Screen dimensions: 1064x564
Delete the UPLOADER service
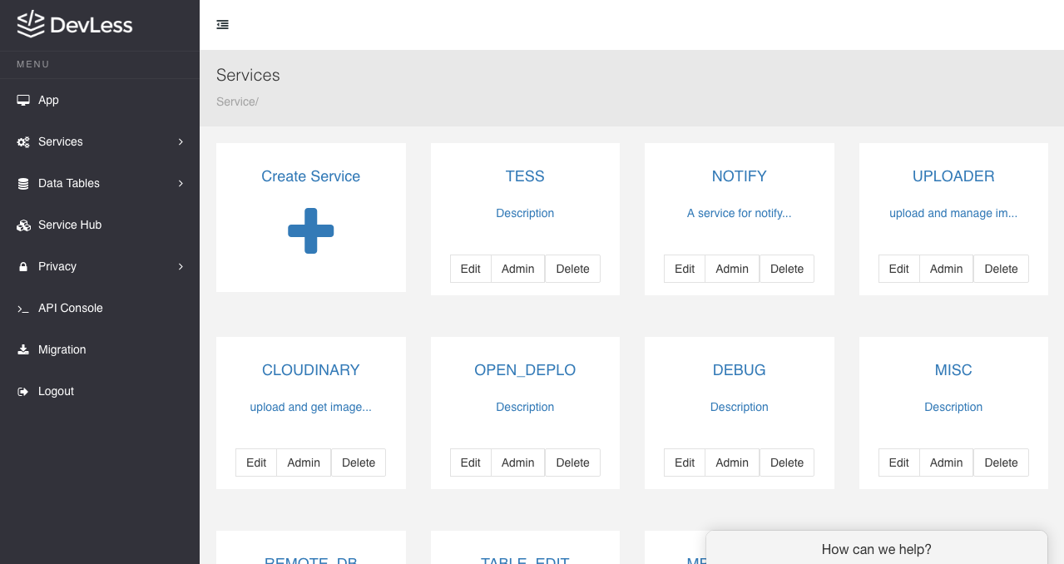(x=1001, y=269)
